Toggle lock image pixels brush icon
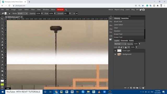Screen dimensions: 167x94 point(121,47)
